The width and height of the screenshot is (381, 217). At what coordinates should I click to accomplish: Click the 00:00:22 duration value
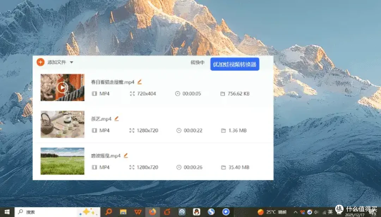pyautogui.click(x=193, y=130)
